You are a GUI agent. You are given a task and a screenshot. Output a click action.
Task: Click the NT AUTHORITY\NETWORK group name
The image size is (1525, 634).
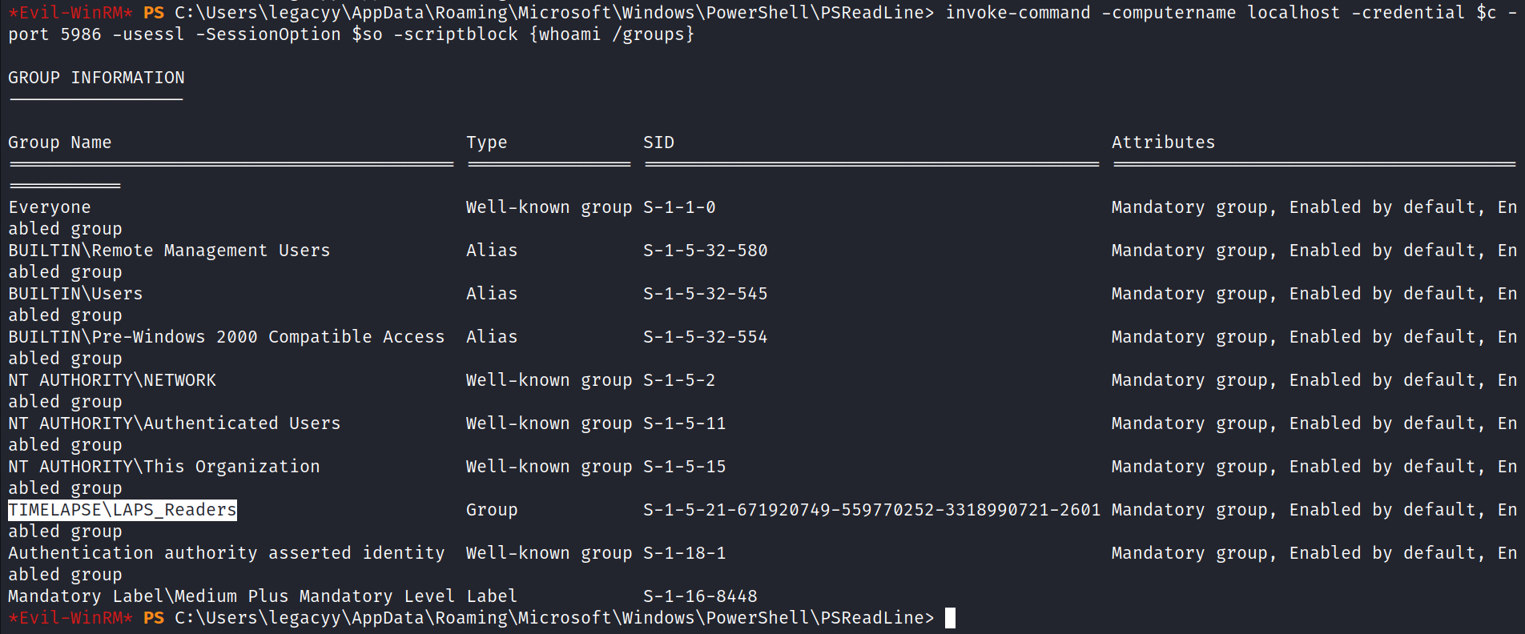click(x=112, y=380)
